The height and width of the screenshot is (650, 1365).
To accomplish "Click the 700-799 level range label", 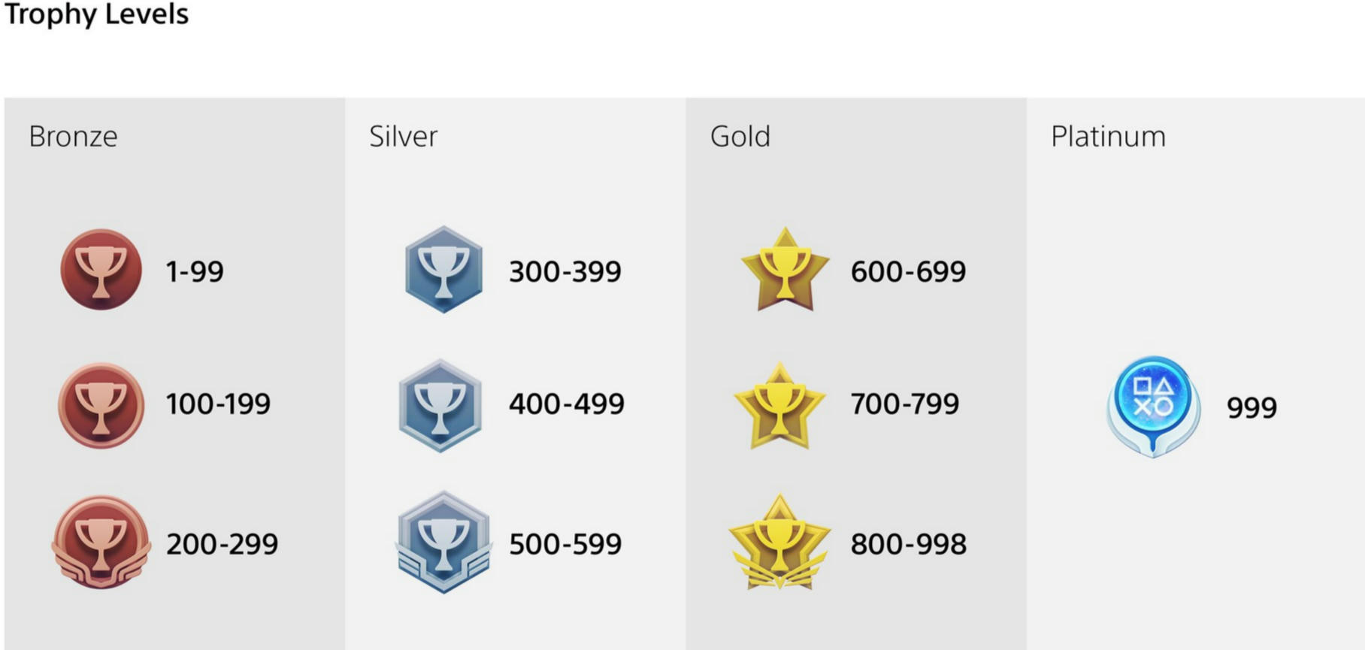I will click(904, 404).
